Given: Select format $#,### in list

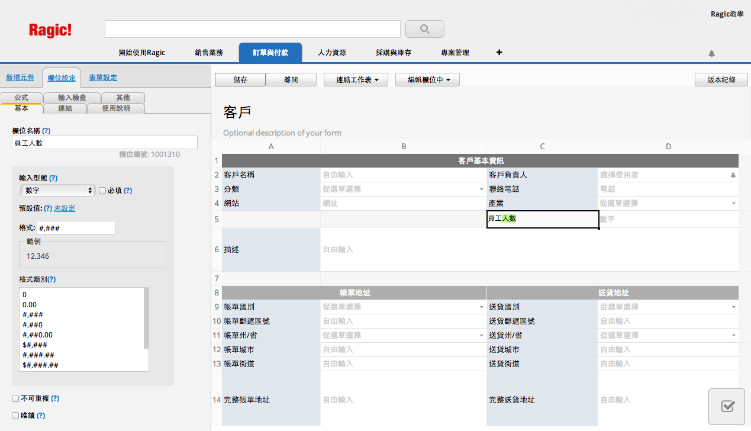Looking at the screenshot, I should click(x=35, y=345).
